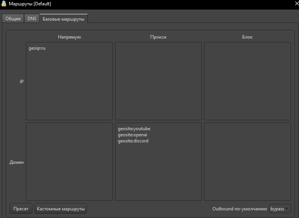Click the geosite:openai line
The image size is (299, 218).
point(133,135)
